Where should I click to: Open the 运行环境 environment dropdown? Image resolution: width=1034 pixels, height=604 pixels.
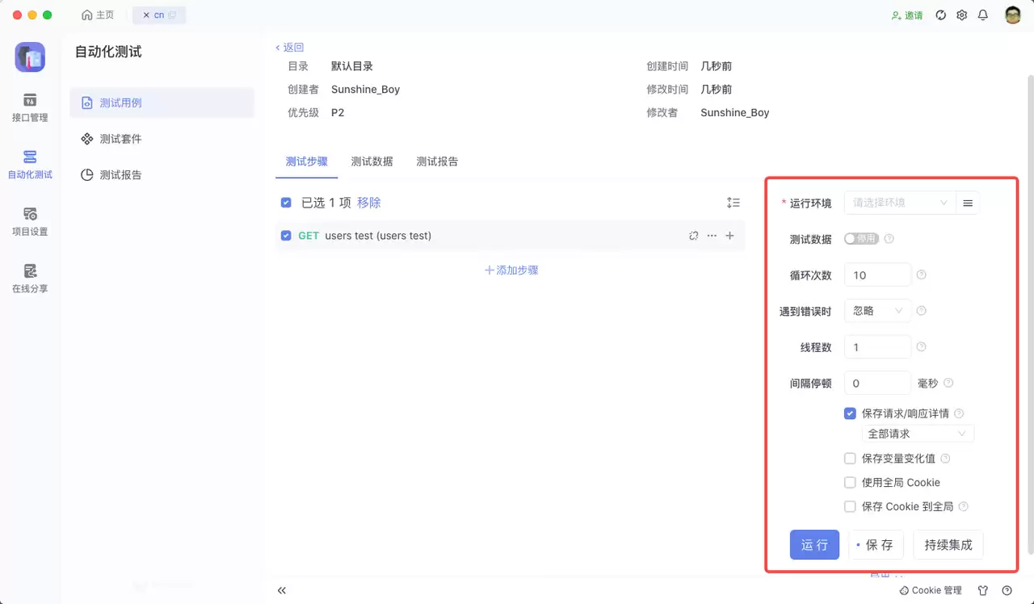[899, 203]
